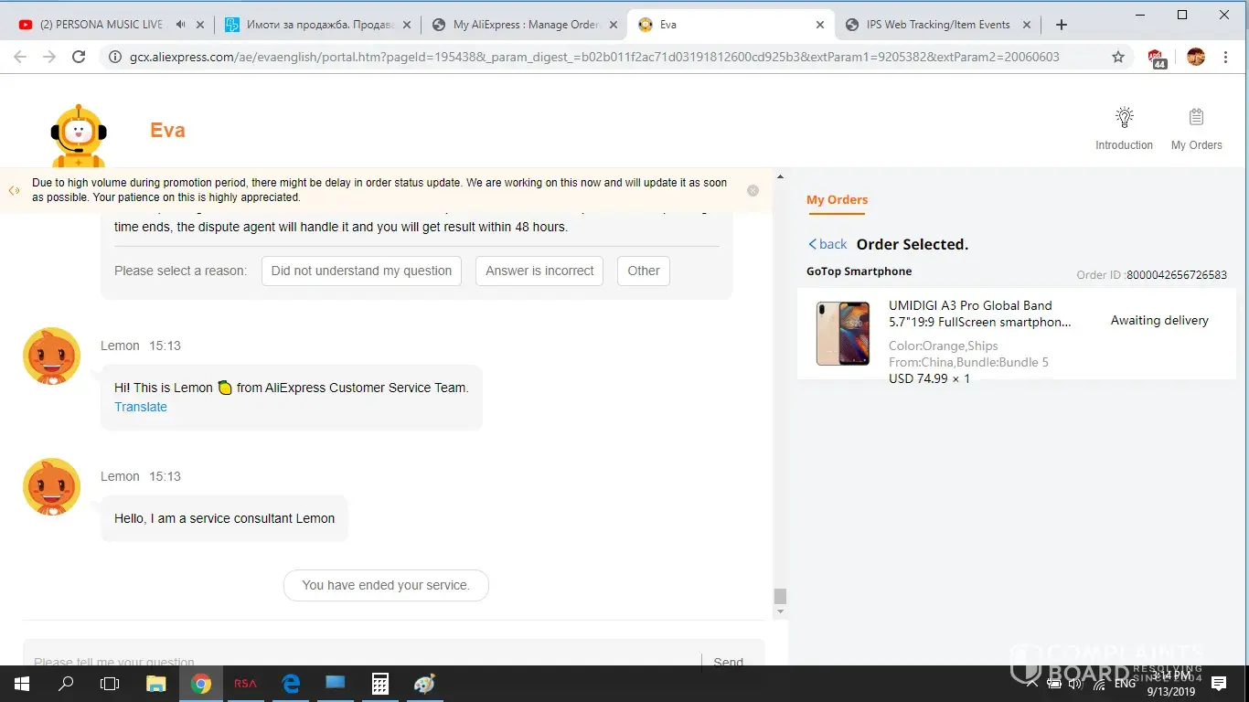This screenshot has height=702, width=1249.
Task: Open the ad blocker extension icon
Action: (1157, 58)
